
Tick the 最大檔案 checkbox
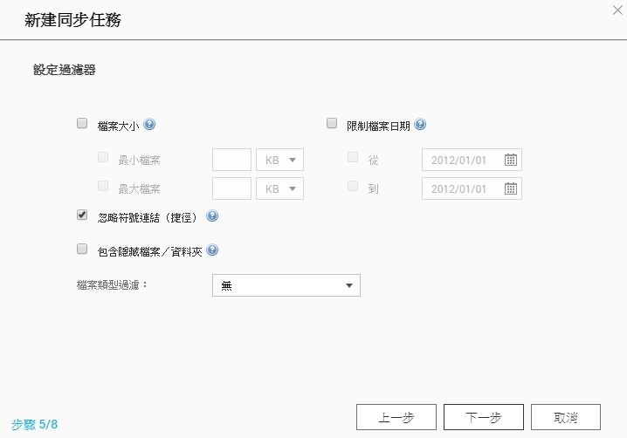pyautogui.click(x=103, y=186)
